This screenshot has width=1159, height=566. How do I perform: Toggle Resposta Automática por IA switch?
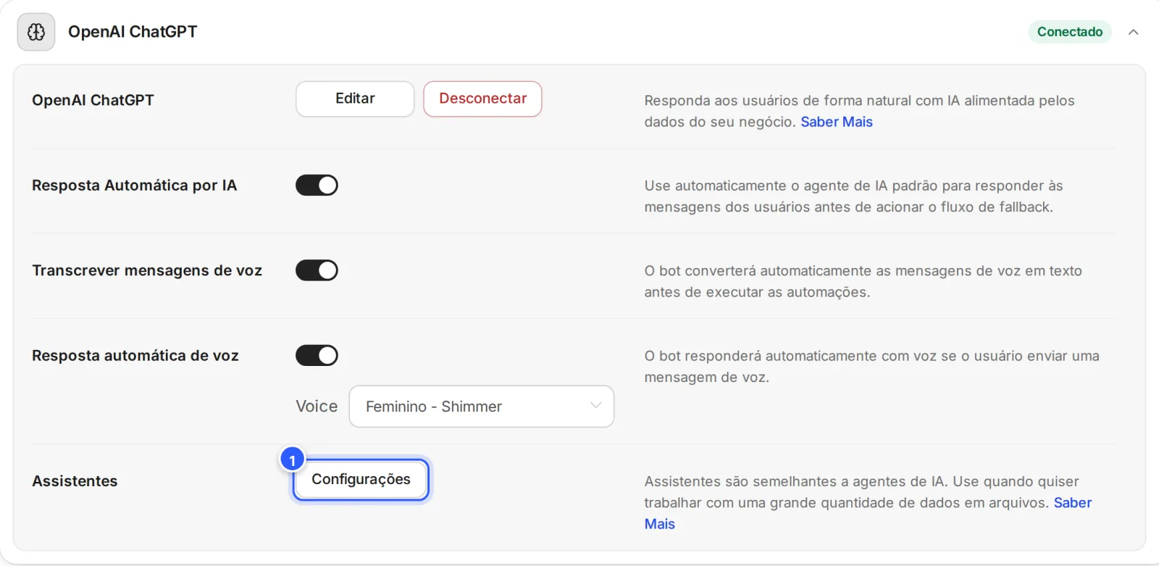pos(317,186)
